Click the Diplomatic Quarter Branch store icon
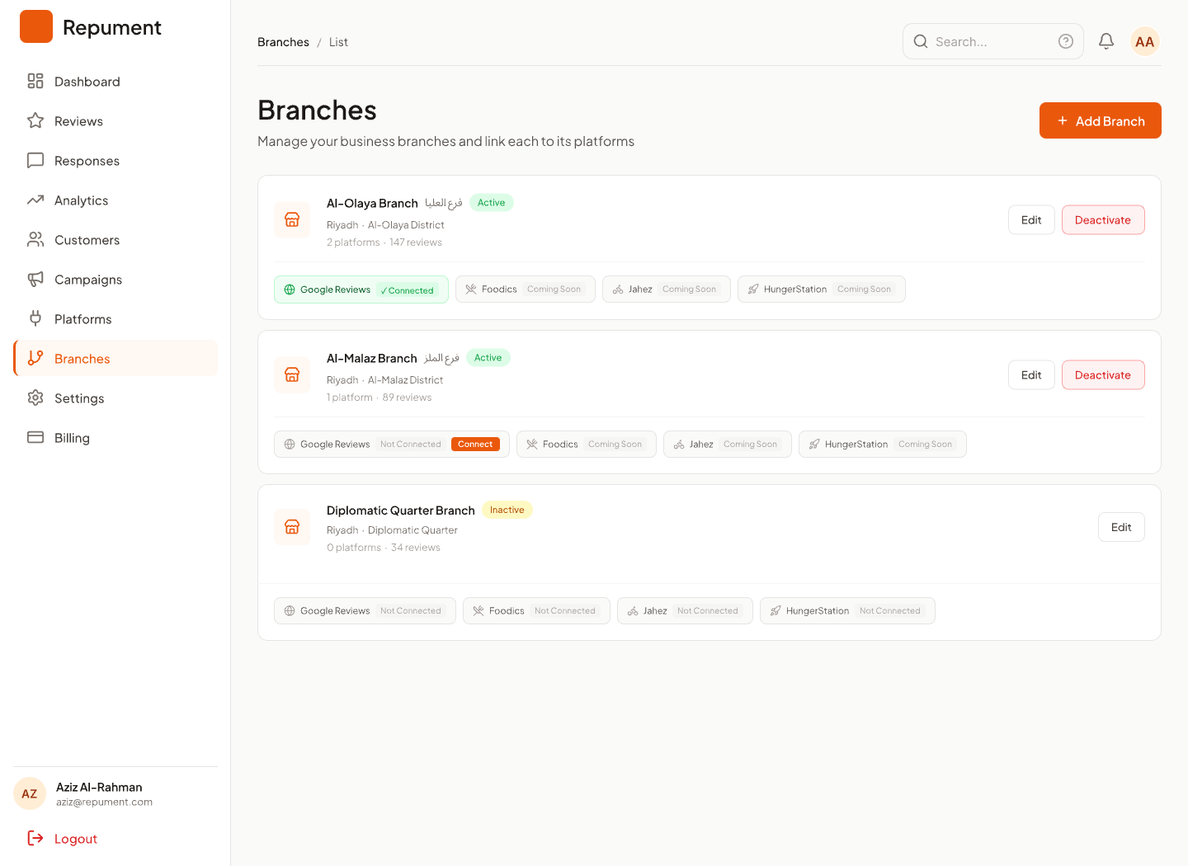Screen dimensions: 1188x866 pyautogui.click(x=292, y=526)
